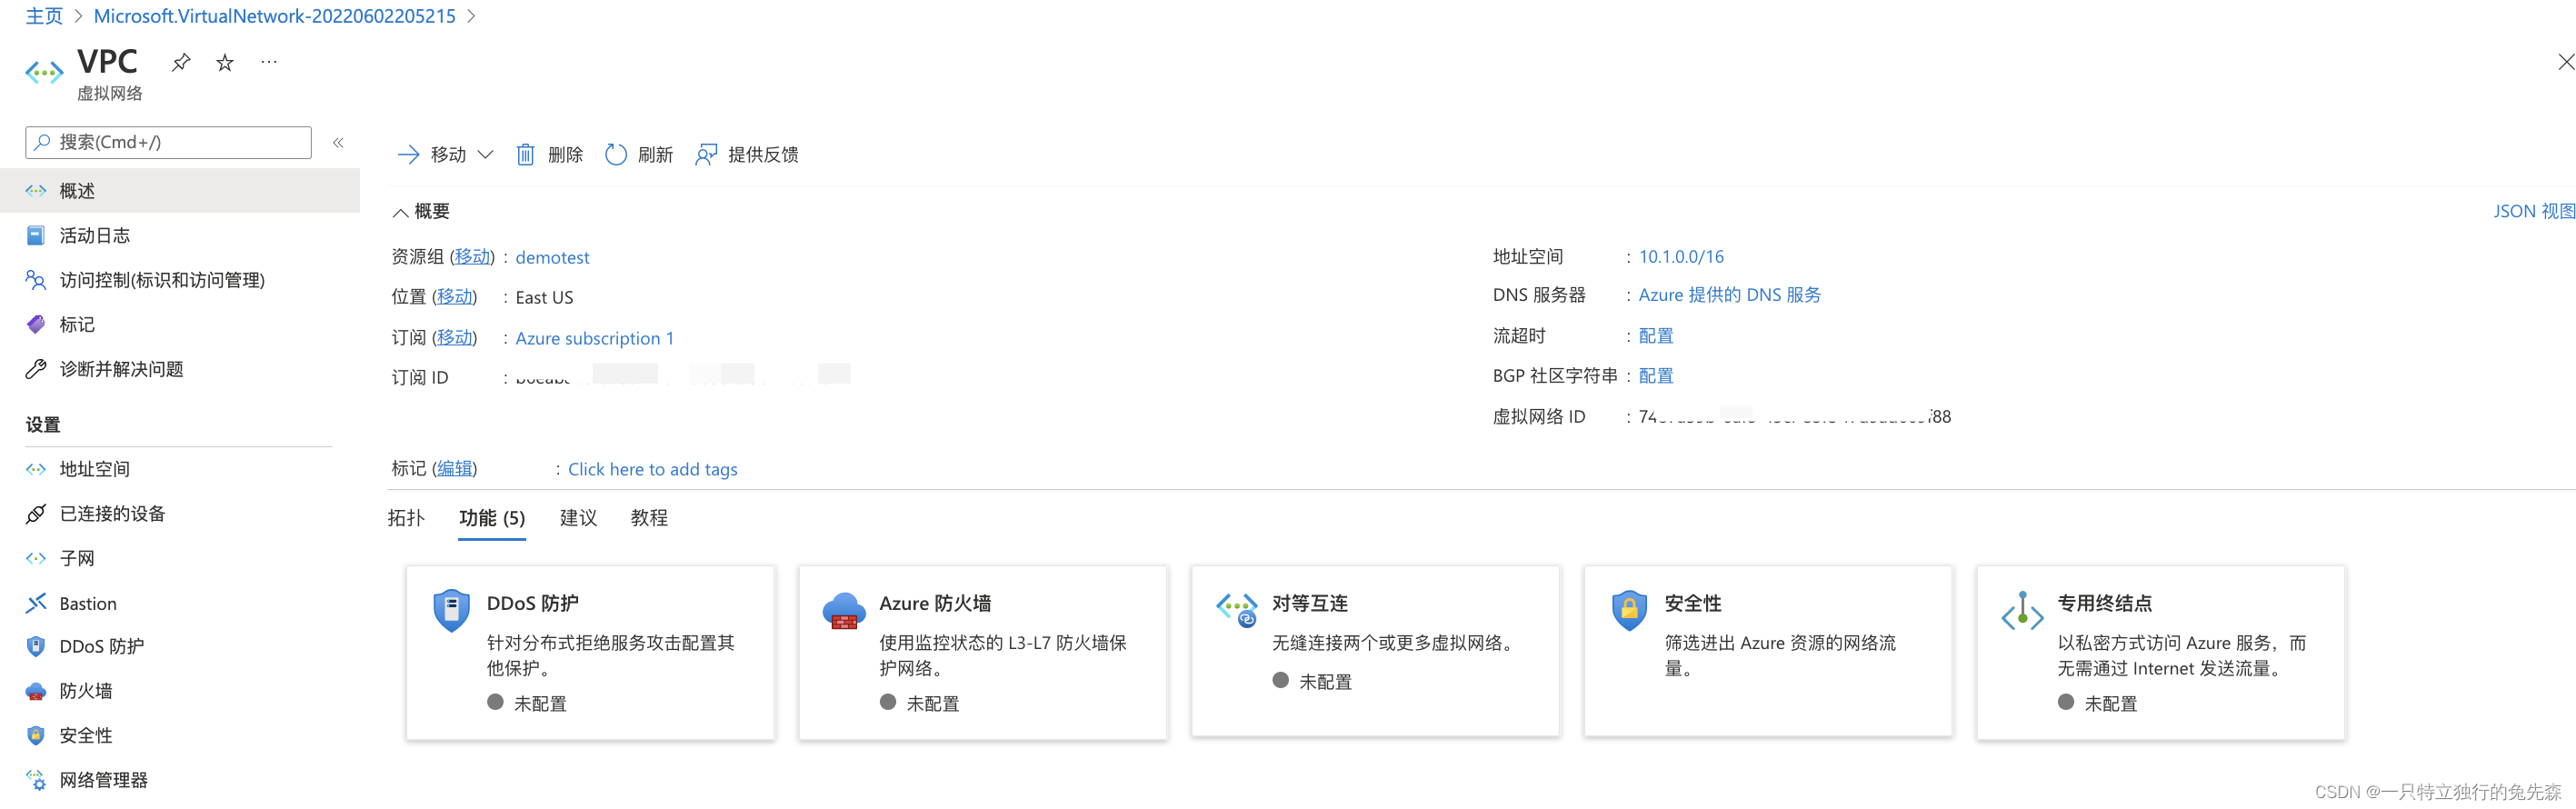This screenshot has width=2576, height=809.
Task: Open the Azure 防火墙 feature card
Action: coord(982,653)
